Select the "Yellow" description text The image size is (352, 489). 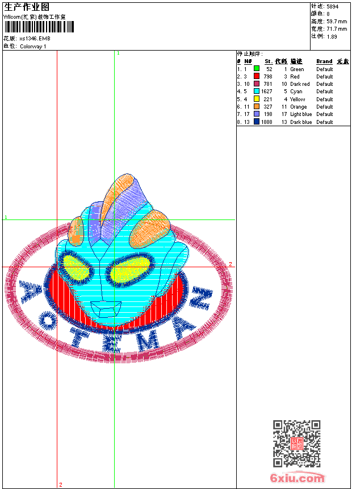297,99
